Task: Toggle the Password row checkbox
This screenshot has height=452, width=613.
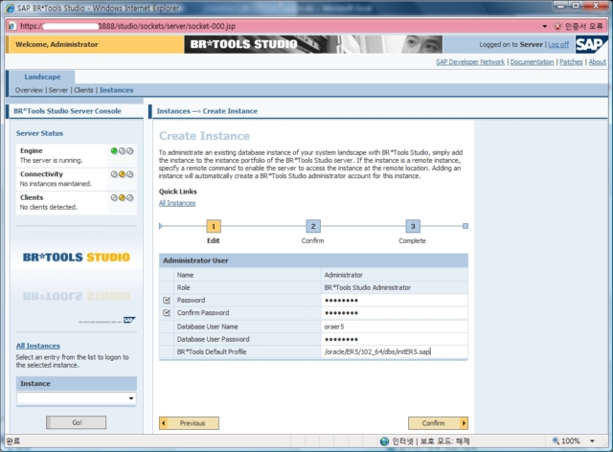Action: 167,301
